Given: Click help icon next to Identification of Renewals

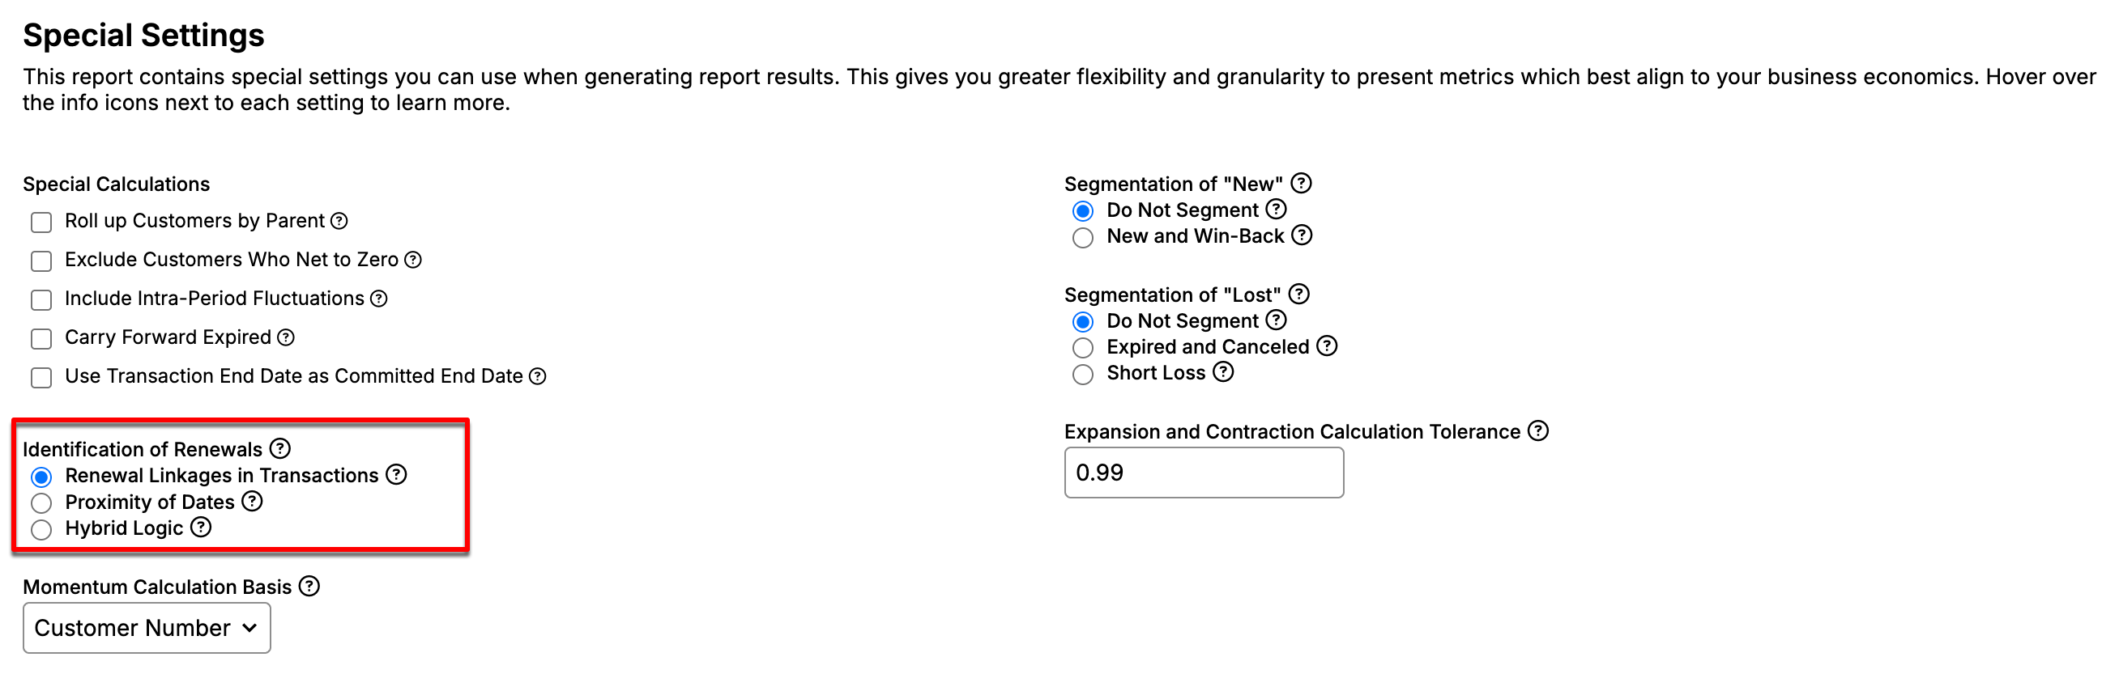Looking at the screenshot, I should 279,448.
